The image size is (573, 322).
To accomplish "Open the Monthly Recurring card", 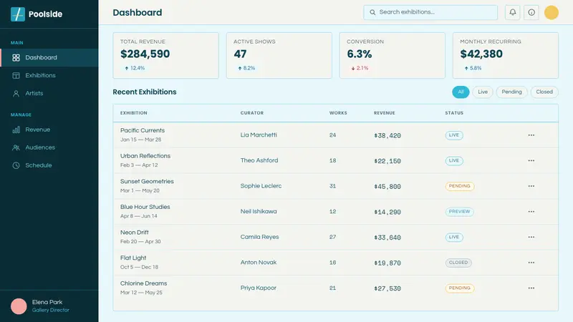I will pos(506,56).
